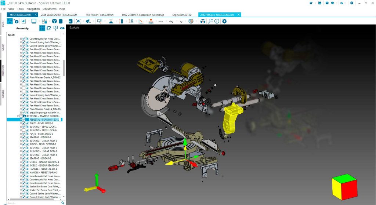The height and width of the screenshot is (205, 376).
Task: Open the Navigation menu
Action: tap(33, 9)
